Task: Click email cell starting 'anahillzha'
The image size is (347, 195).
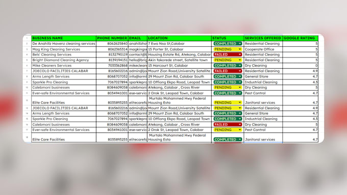Action: 138,43
